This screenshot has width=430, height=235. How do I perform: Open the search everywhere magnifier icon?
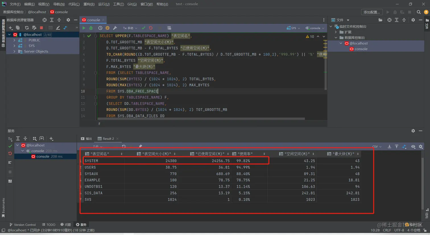coord(419,12)
